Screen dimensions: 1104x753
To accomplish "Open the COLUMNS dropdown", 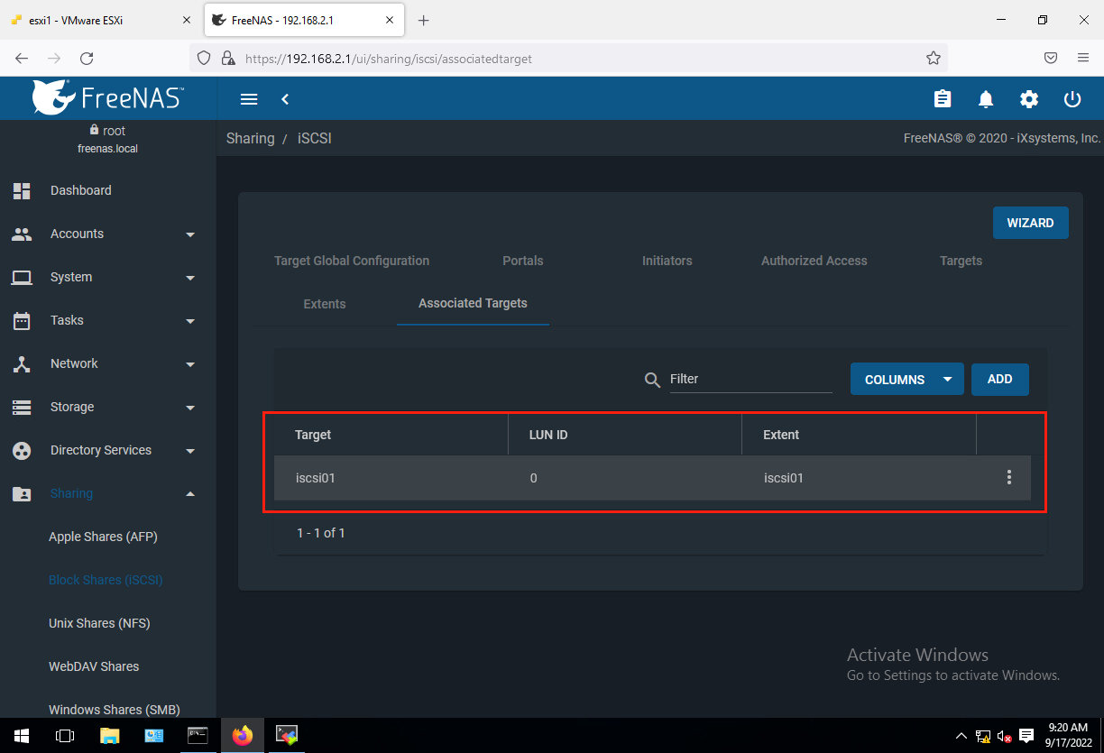I will (x=906, y=380).
